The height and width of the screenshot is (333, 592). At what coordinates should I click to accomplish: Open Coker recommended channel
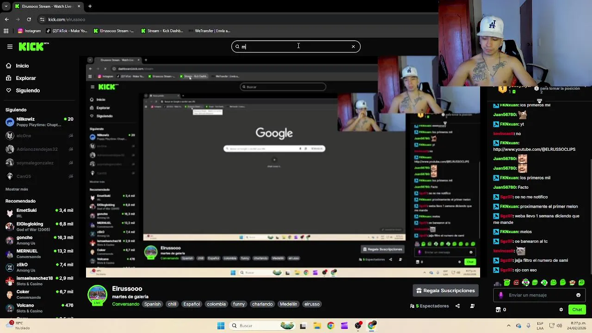(39, 294)
